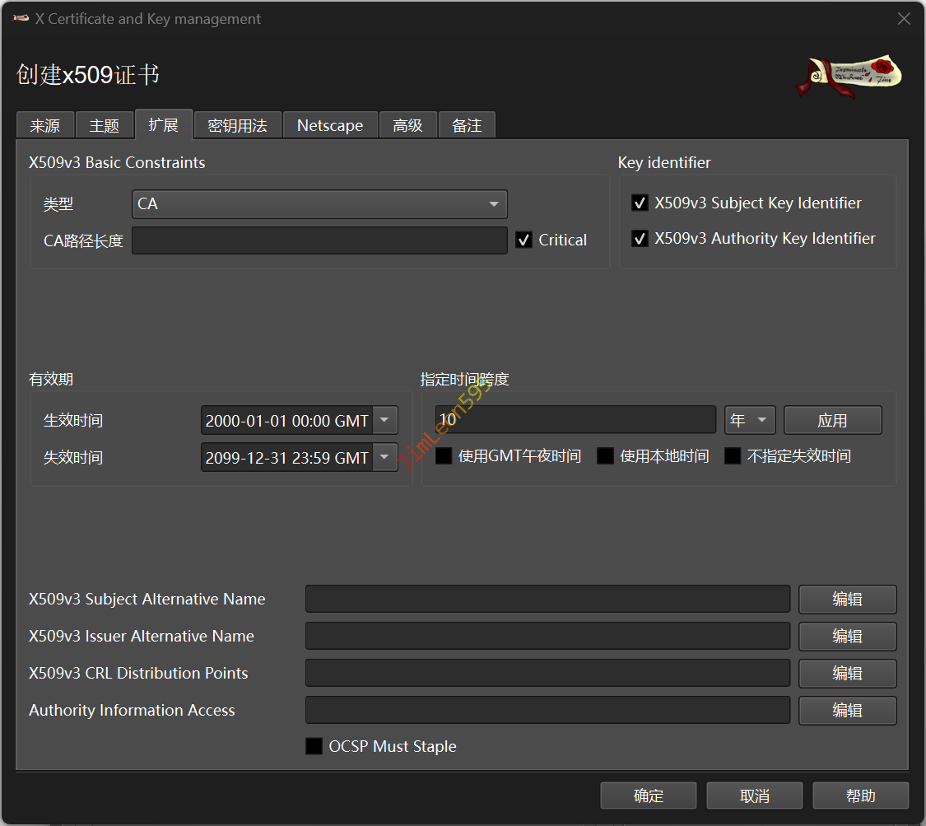Click the app icon in title bar
This screenshot has width=926, height=826.
(x=21, y=19)
